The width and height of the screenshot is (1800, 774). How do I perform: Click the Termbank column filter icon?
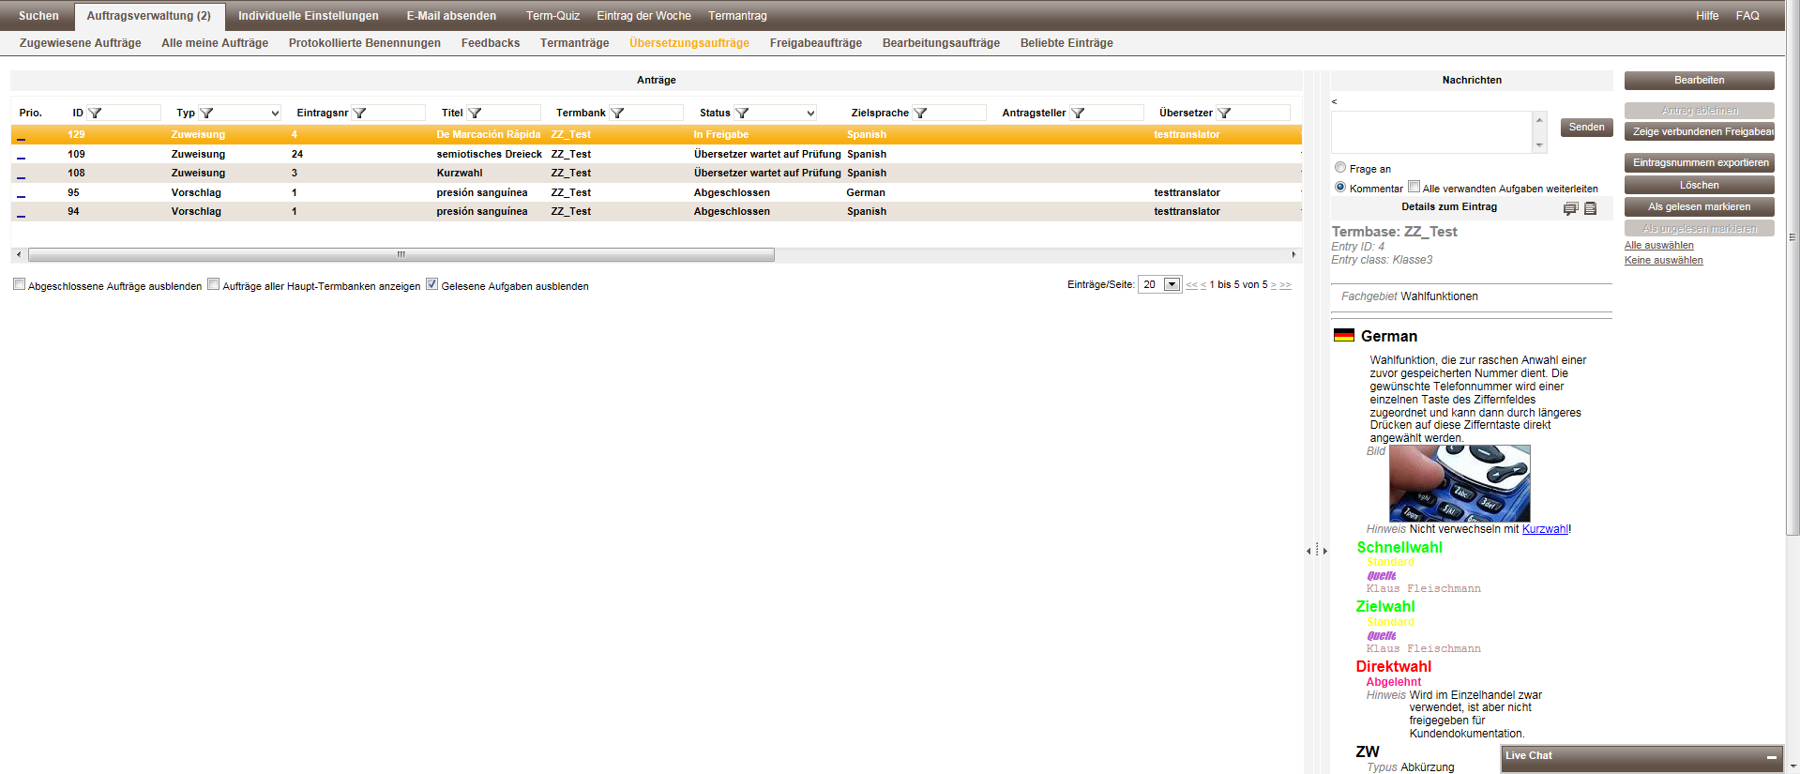[617, 113]
